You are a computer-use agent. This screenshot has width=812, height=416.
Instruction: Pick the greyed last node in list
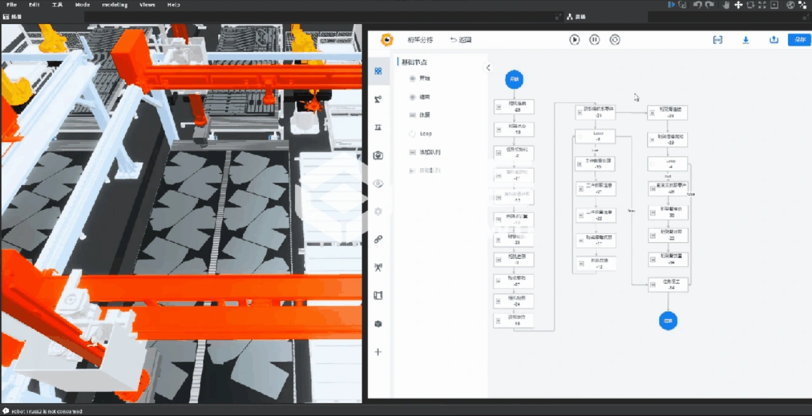pyautogui.click(x=425, y=171)
